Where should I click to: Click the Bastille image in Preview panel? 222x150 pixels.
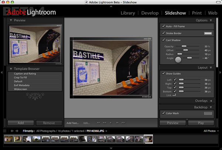point(35,44)
